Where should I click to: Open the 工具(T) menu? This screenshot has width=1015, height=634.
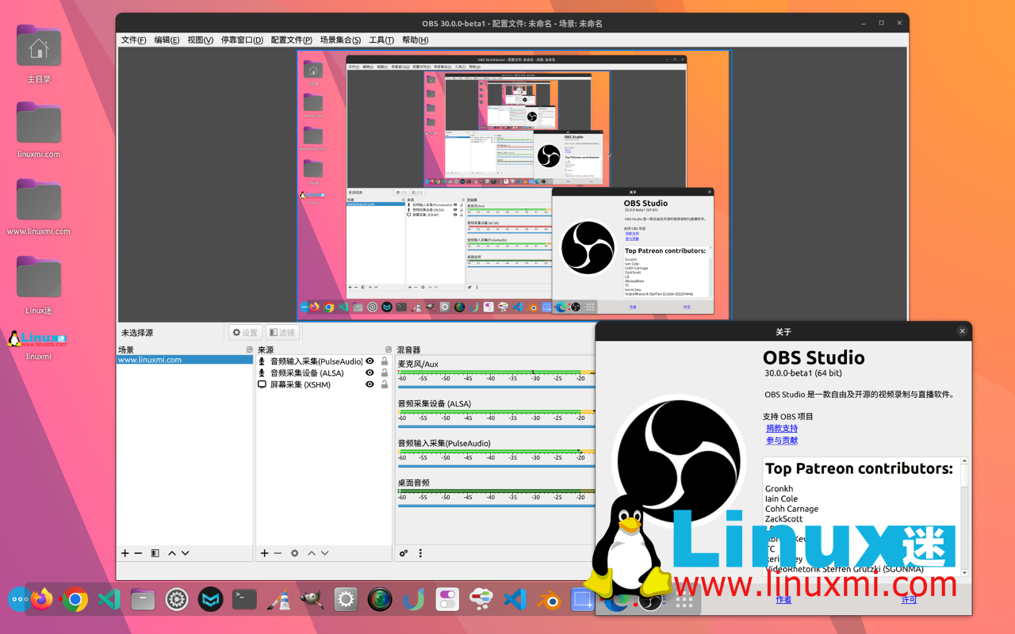[381, 40]
